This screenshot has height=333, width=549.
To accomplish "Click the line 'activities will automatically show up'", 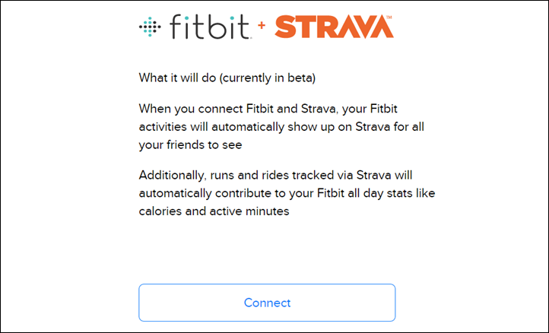I will tap(281, 127).
